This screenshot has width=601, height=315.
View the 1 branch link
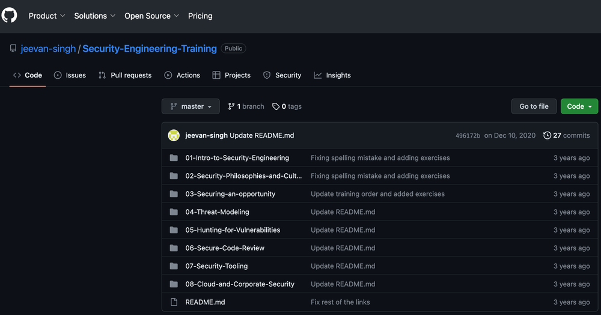(x=246, y=106)
